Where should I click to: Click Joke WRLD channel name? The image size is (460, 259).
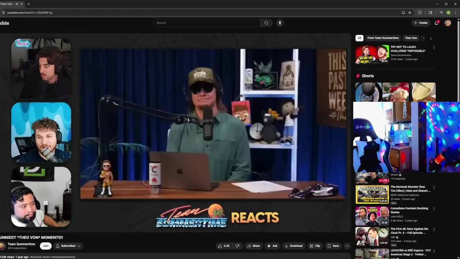pyautogui.click(x=397, y=217)
